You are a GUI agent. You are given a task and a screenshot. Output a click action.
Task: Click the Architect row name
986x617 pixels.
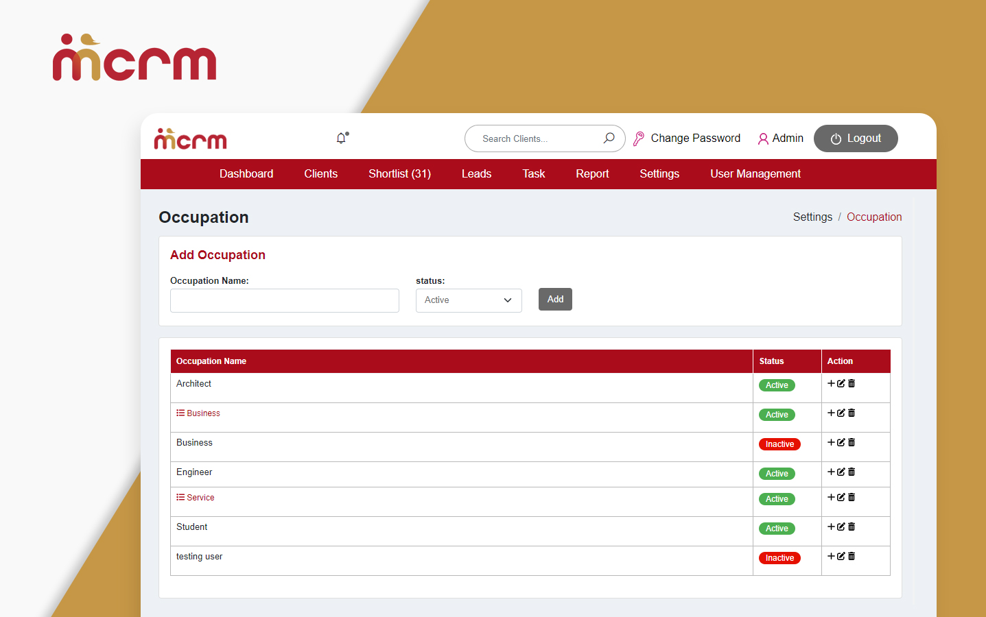[x=193, y=384]
